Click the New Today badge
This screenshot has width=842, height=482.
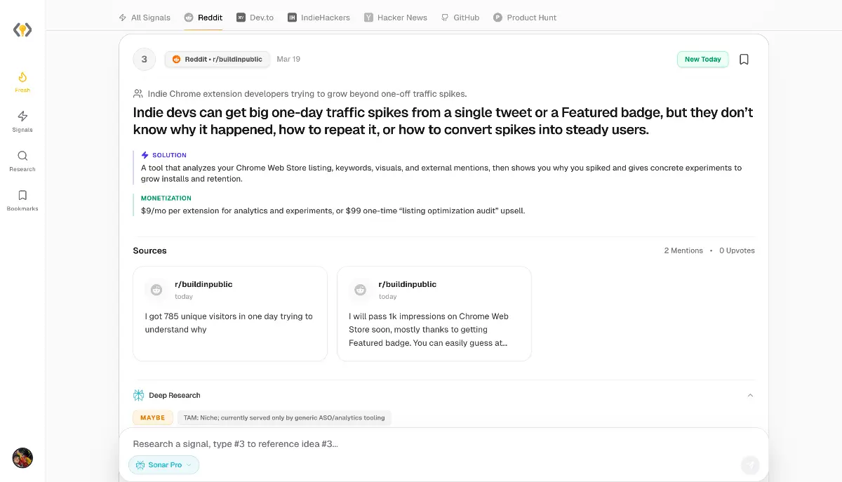[702, 60]
